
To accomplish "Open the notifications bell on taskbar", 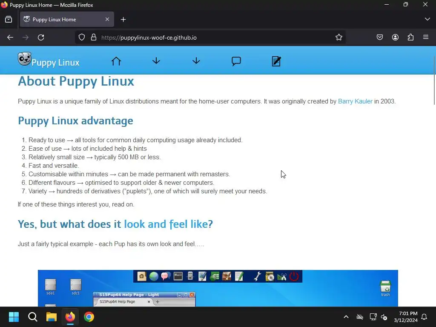I will [425, 317].
